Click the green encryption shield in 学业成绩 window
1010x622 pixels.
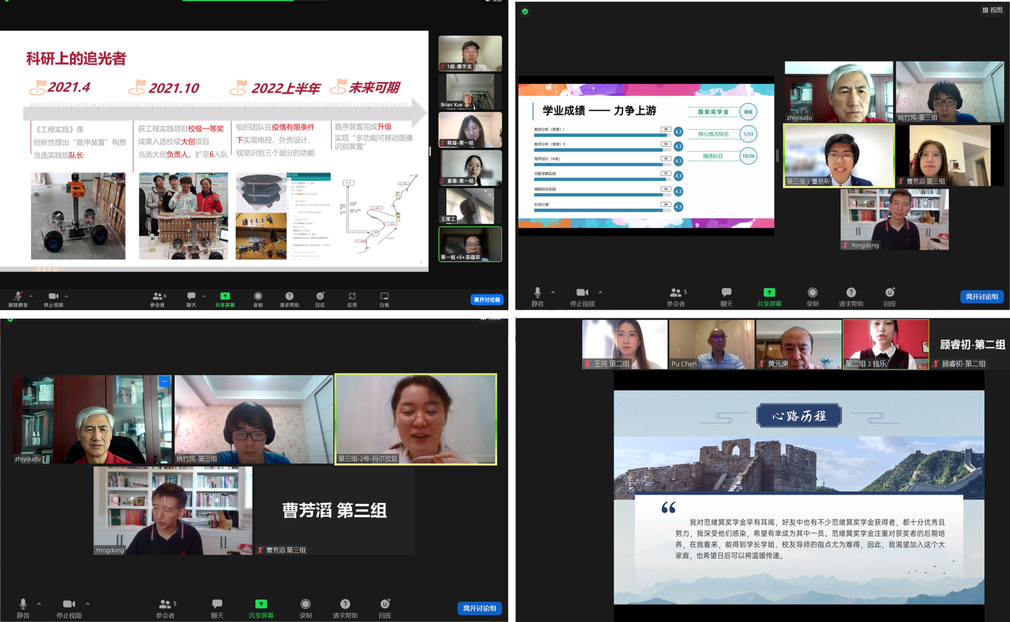click(x=525, y=11)
